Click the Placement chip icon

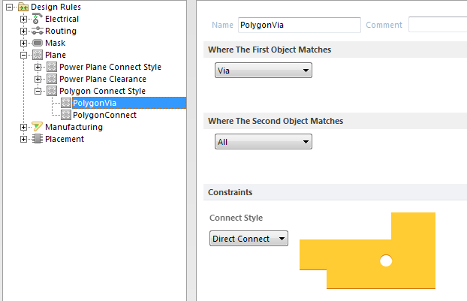(38, 139)
